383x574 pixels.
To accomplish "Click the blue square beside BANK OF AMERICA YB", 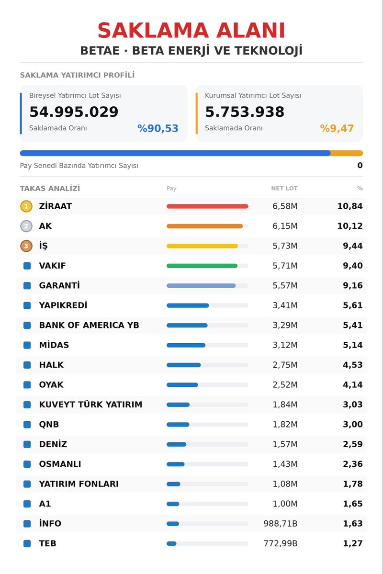I will coord(27,325).
